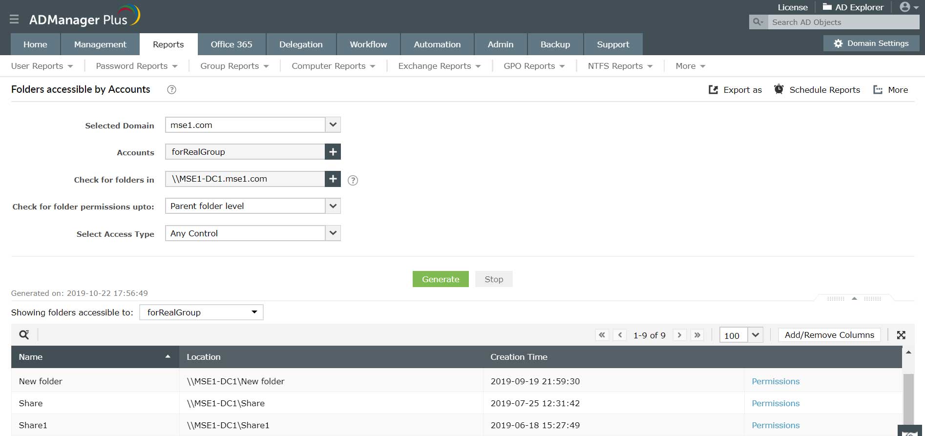Go to next page of results

679,335
